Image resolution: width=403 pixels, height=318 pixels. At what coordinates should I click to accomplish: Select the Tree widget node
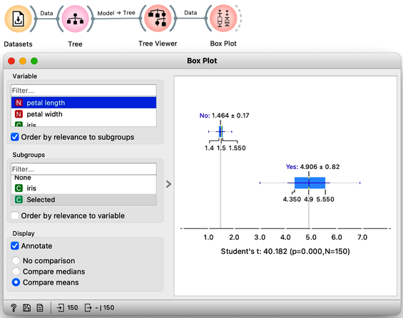pos(75,19)
